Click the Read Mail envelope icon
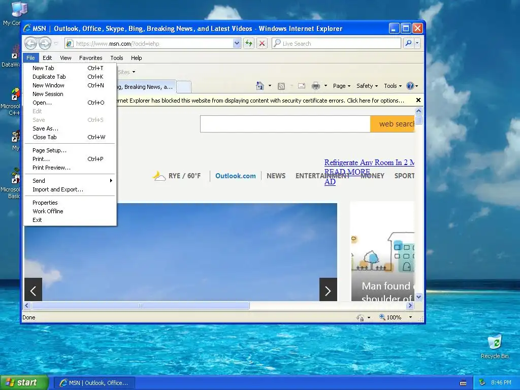This screenshot has width=520, height=390. click(302, 86)
